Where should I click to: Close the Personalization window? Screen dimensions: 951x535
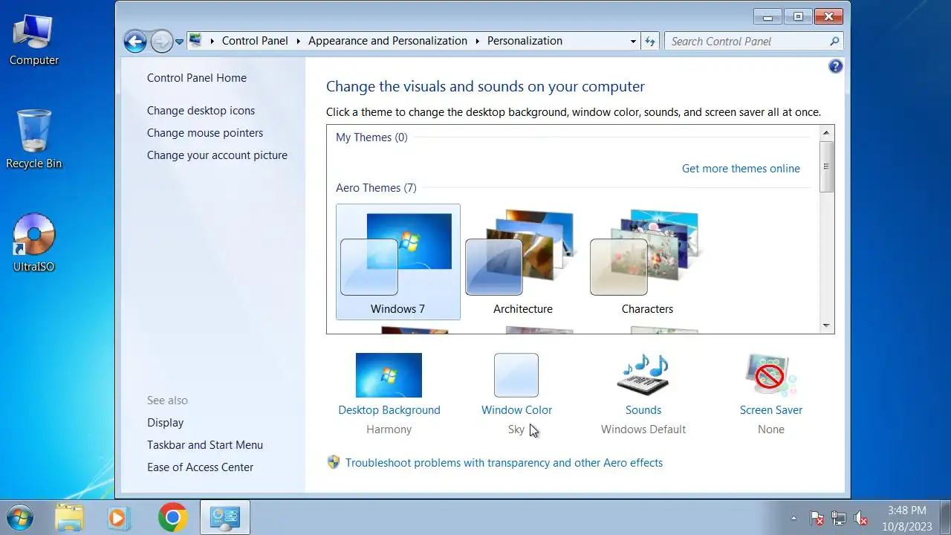click(828, 16)
